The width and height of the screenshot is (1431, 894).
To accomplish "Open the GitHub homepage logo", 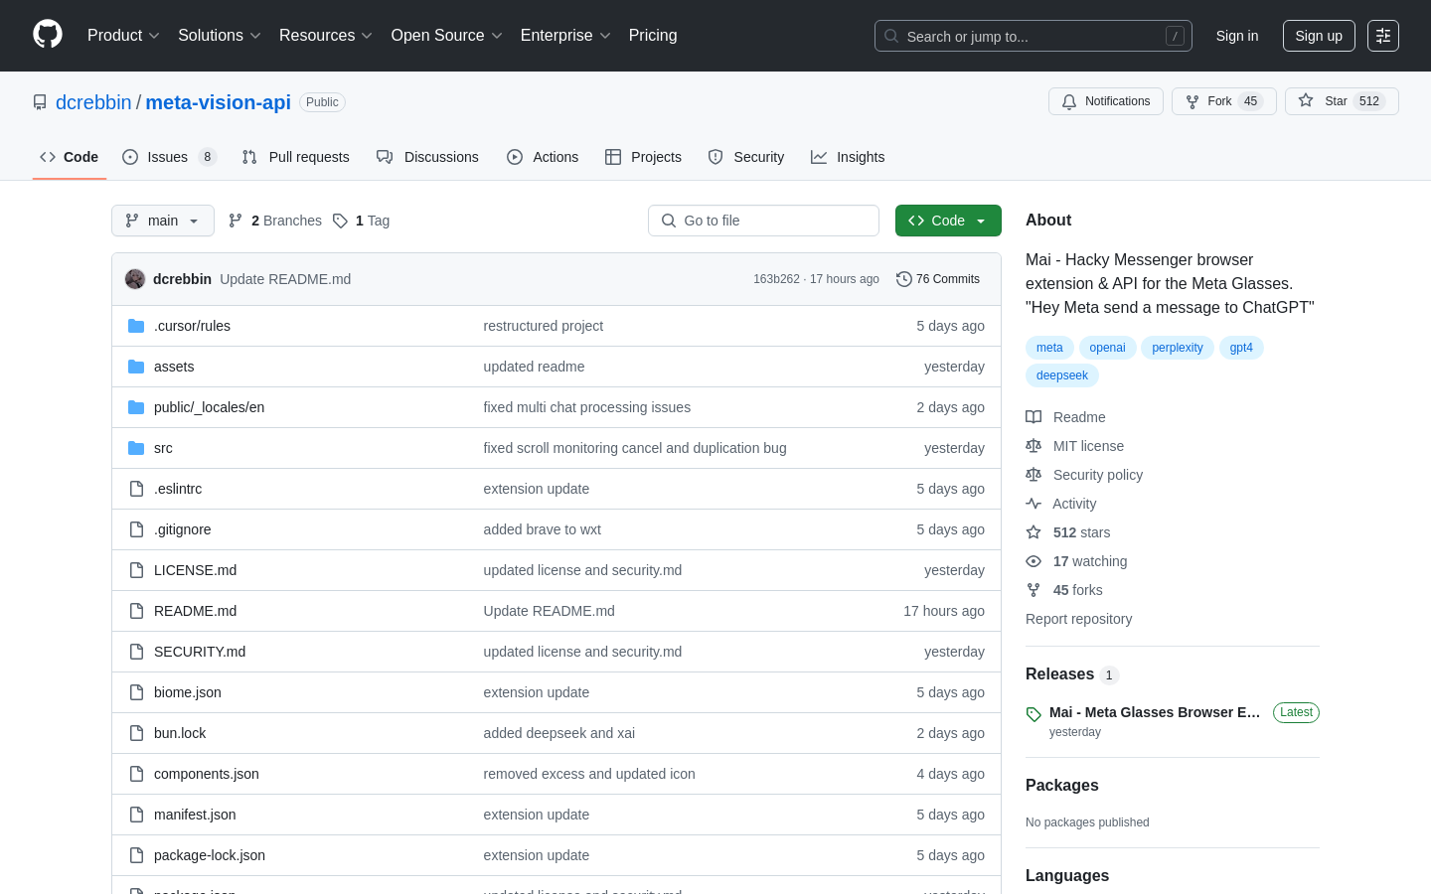I will click(48, 35).
